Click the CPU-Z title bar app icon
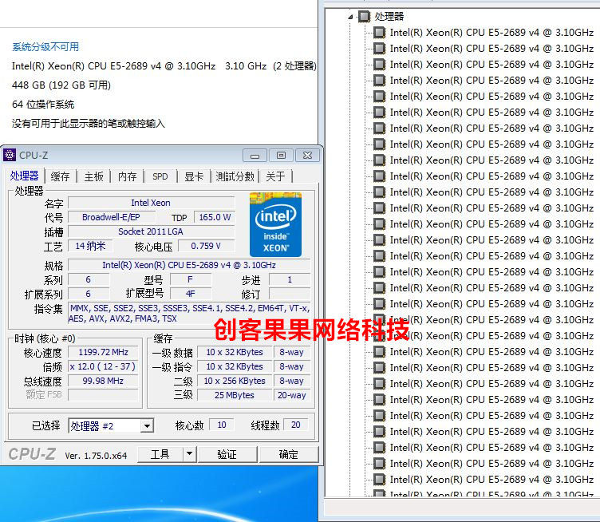The height and width of the screenshot is (522, 600). tap(10, 155)
